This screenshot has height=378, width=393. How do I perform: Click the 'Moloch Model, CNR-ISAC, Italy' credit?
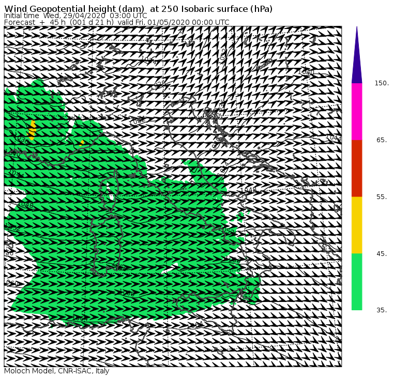tap(57, 371)
